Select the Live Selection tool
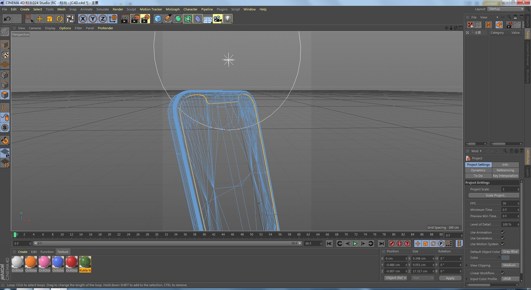 [29, 19]
